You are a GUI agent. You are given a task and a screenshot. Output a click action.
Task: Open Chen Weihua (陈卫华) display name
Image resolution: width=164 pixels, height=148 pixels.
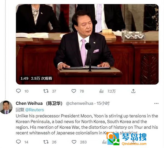click(39, 103)
